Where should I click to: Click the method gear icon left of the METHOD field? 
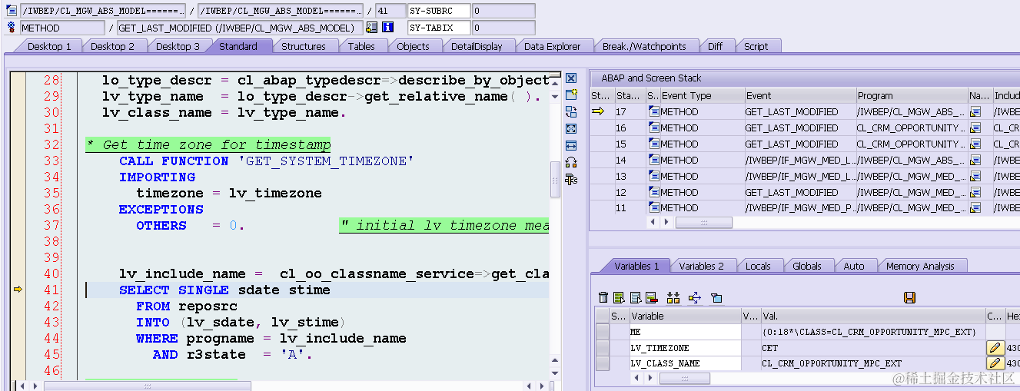(12, 28)
